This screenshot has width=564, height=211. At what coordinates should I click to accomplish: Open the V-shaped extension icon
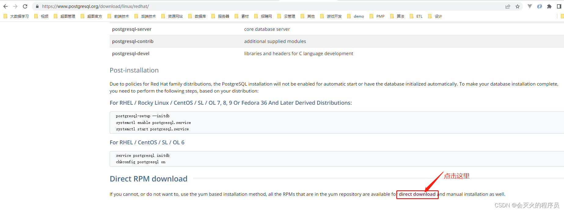coord(530,6)
